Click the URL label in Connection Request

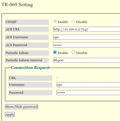[x=13, y=78]
